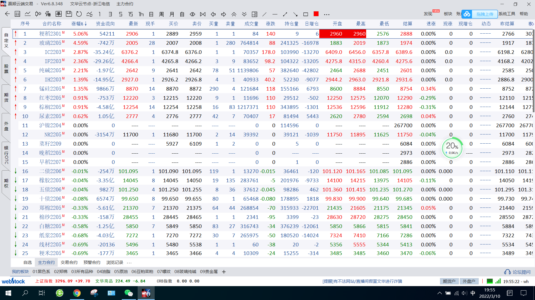Click the right hollow arrow icon
Image resolution: width=535 pixels, height=300 pixels.
223,14
